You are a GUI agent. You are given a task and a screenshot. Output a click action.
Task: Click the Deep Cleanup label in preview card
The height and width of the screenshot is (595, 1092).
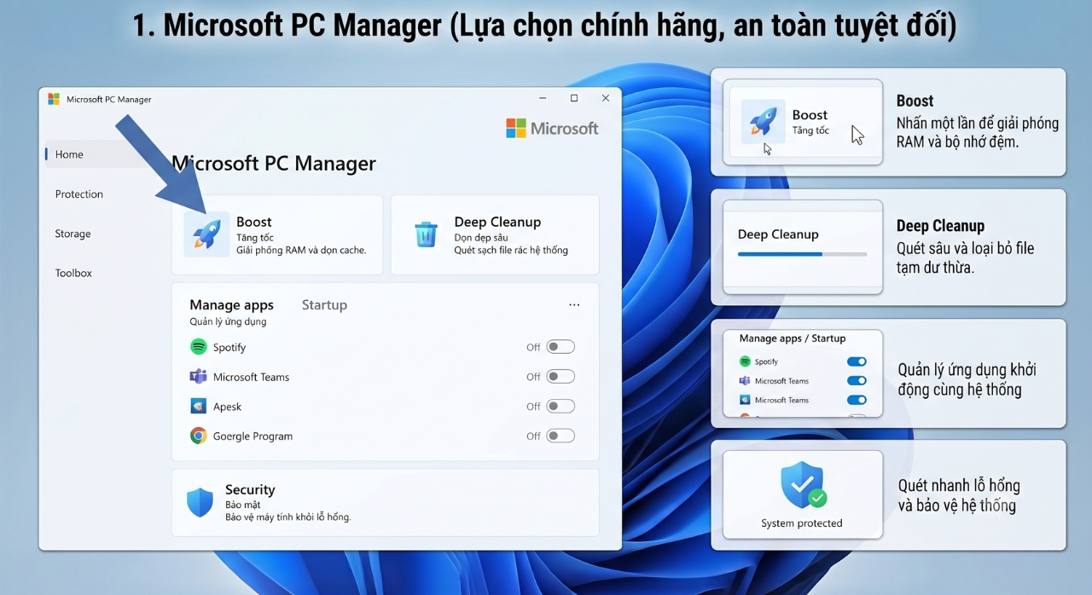[778, 234]
